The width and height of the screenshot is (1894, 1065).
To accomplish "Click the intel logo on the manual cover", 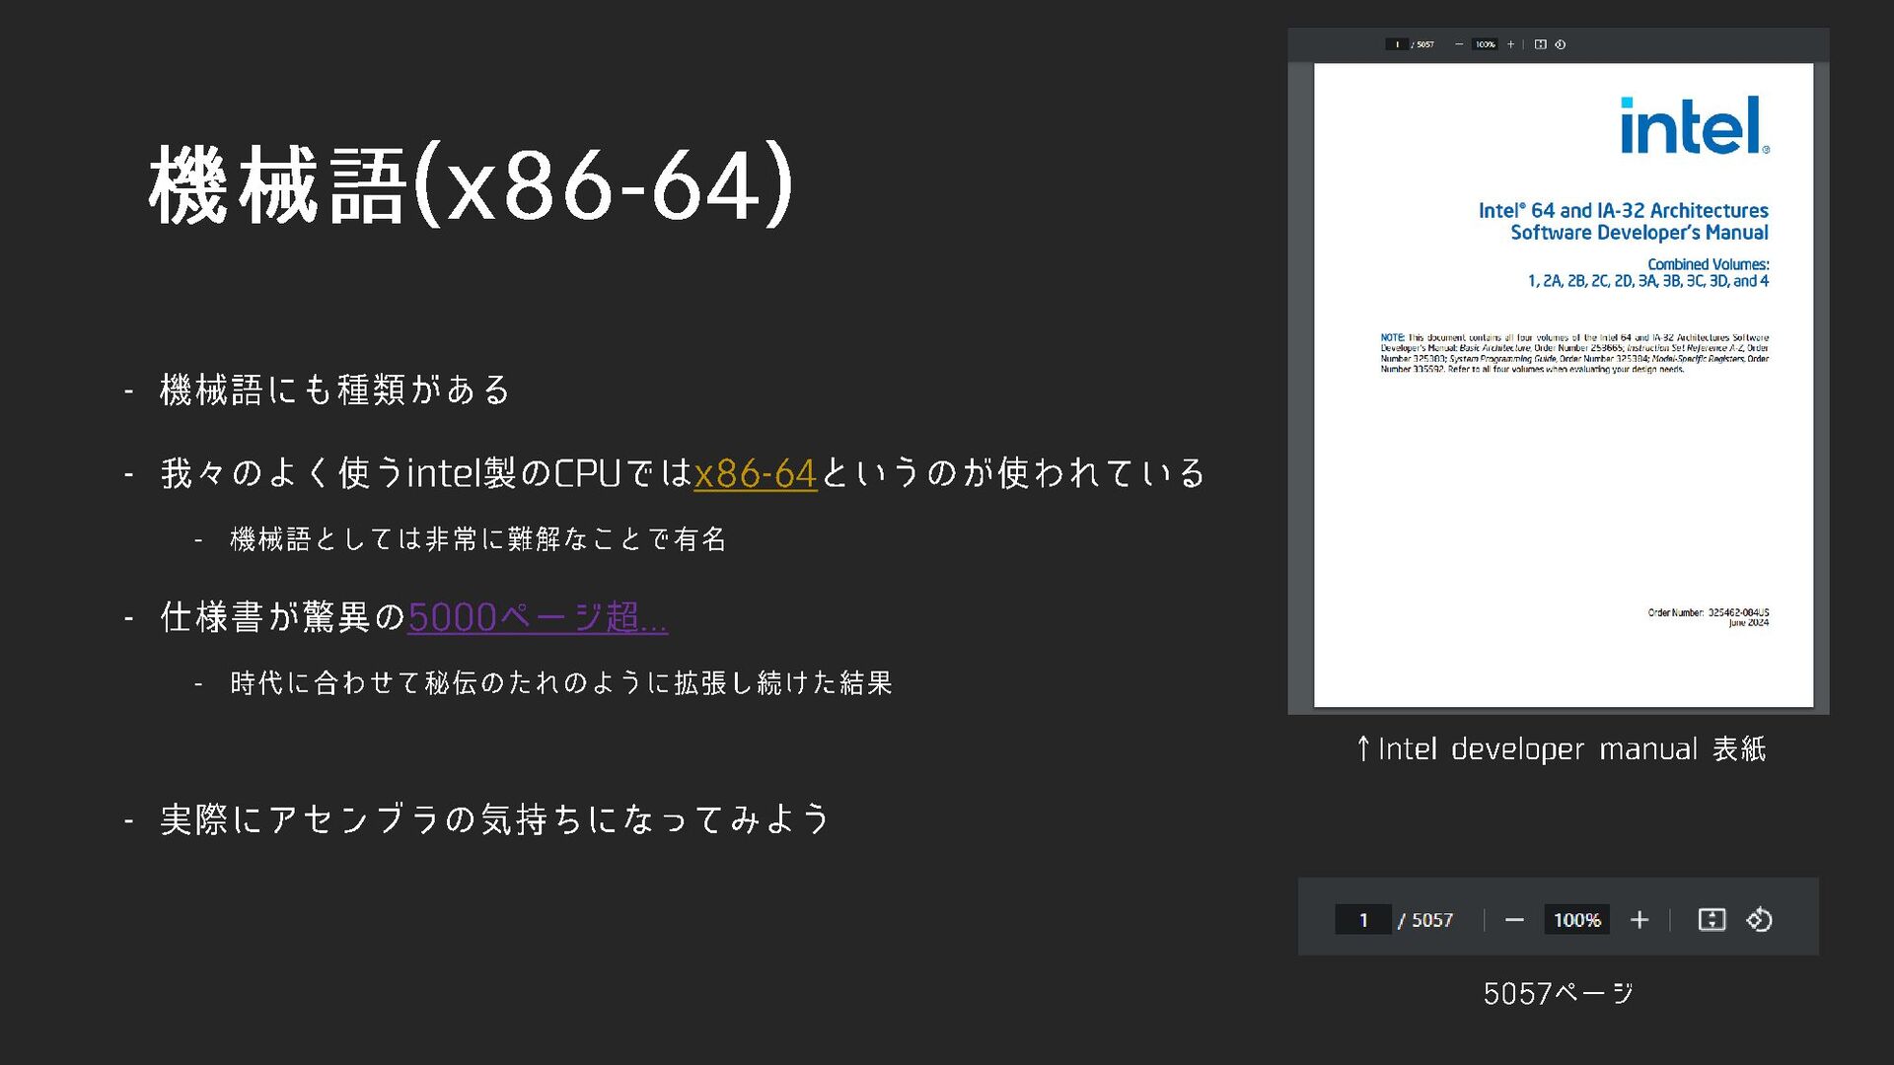I will (1695, 125).
